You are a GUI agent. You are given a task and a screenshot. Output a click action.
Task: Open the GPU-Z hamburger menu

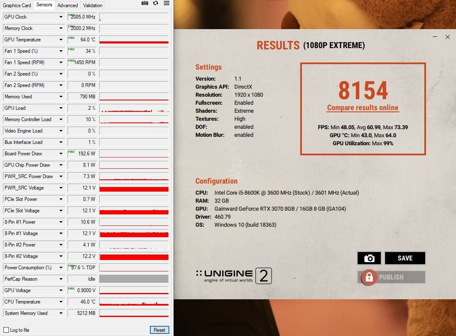pyautogui.click(x=166, y=3)
